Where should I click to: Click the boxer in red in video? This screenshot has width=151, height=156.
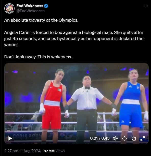[x=53, y=106]
